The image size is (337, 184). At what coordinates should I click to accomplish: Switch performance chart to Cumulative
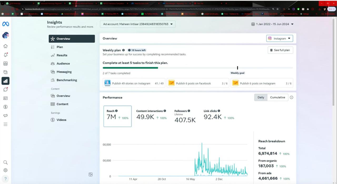tap(277, 97)
